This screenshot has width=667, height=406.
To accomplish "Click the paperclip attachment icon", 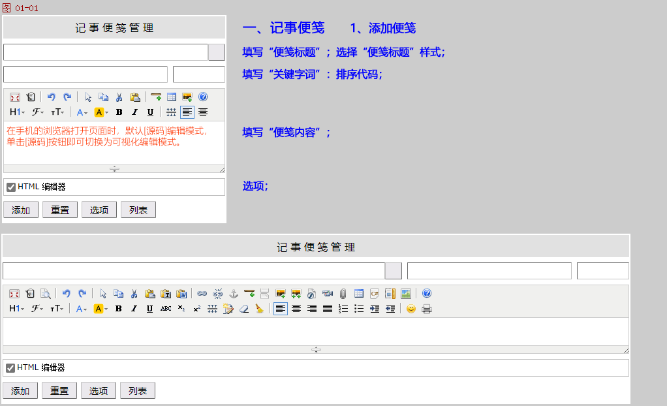I will pos(343,294).
